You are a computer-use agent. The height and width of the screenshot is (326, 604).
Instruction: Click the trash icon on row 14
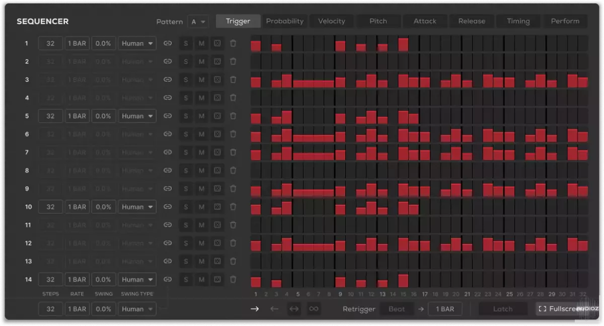[233, 279]
